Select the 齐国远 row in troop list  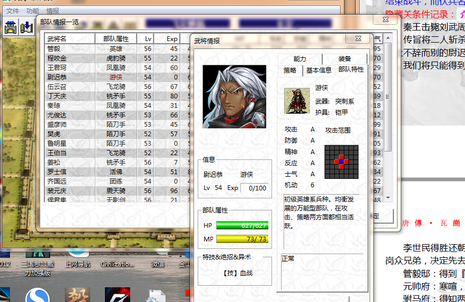tap(118, 181)
